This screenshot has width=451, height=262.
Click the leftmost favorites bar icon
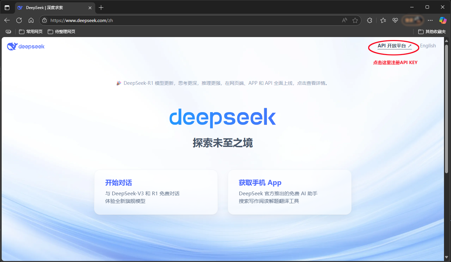8,32
